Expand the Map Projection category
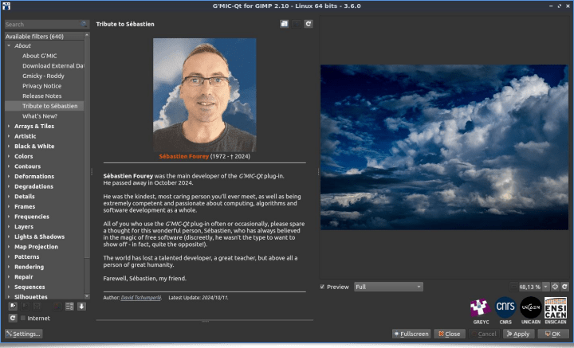The width and height of the screenshot is (574, 348). click(x=9, y=247)
